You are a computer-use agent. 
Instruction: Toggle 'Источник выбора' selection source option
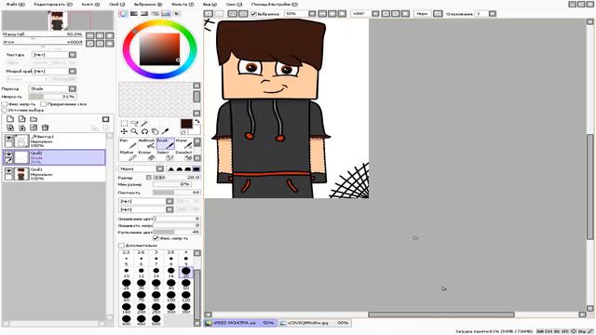[5, 110]
